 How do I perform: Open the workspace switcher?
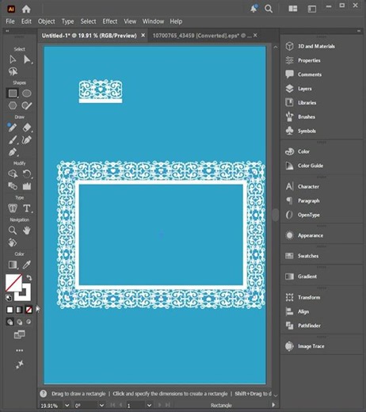(x=312, y=9)
